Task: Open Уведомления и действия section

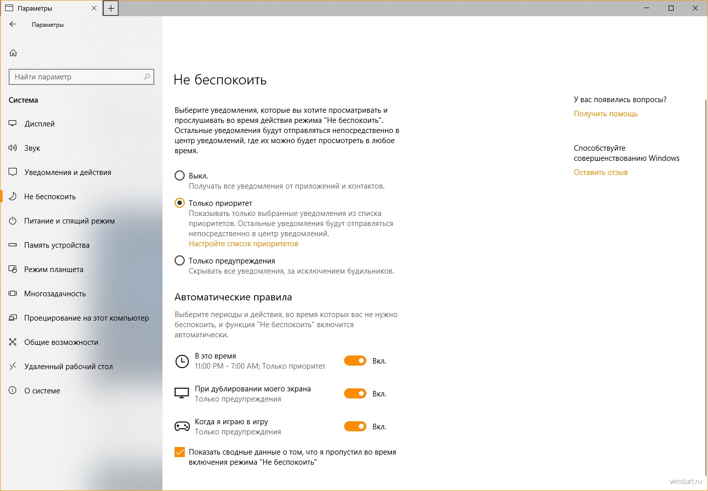Action: click(68, 172)
